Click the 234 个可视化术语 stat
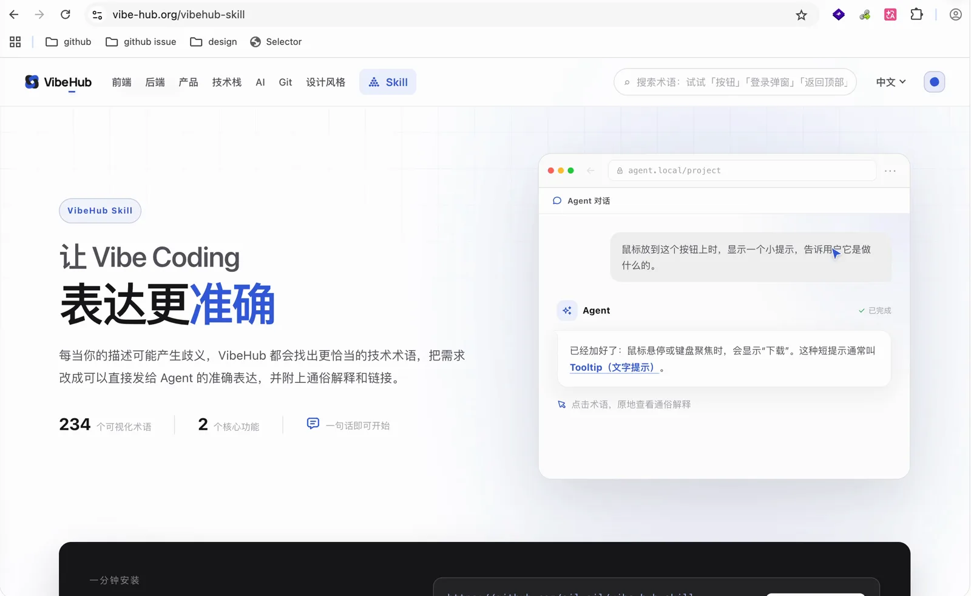This screenshot has height=596, width=971. [x=105, y=425]
